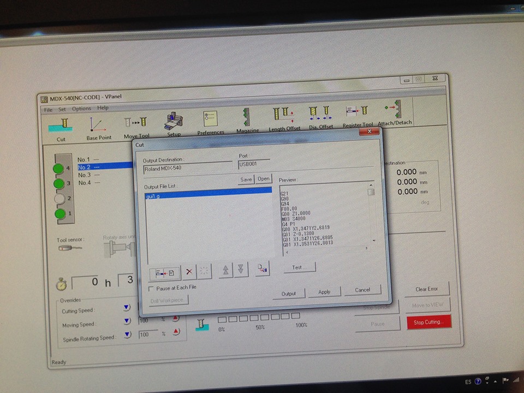
Task: Click the network signal tray icon
Action: tap(517, 379)
